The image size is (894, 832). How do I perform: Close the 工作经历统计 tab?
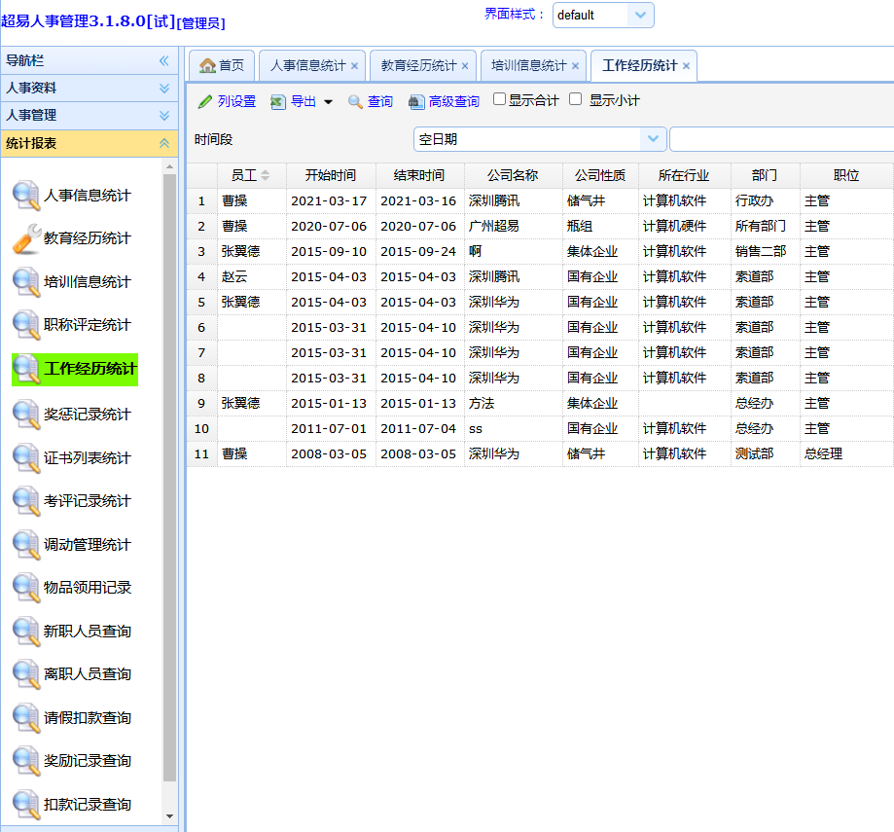[686, 66]
